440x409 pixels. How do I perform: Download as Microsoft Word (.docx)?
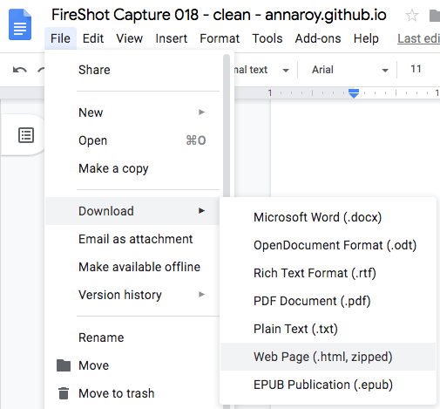click(328, 217)
